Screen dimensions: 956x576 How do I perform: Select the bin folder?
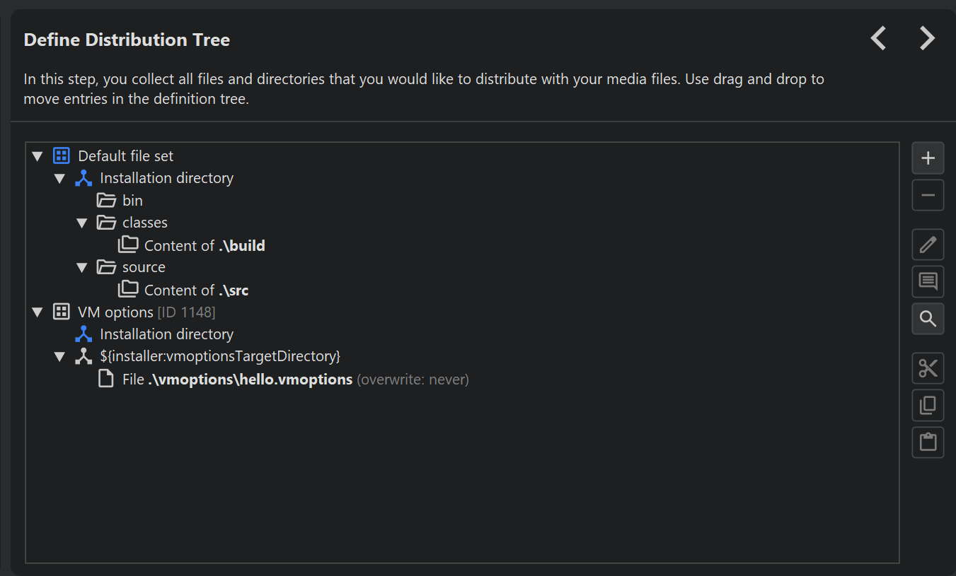[x=132, y=201]
